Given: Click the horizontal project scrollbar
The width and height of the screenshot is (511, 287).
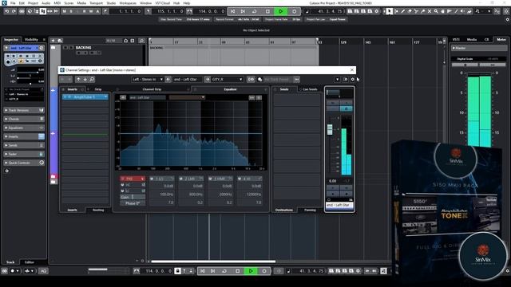Looking at the screenshot, I should (213, 261).
